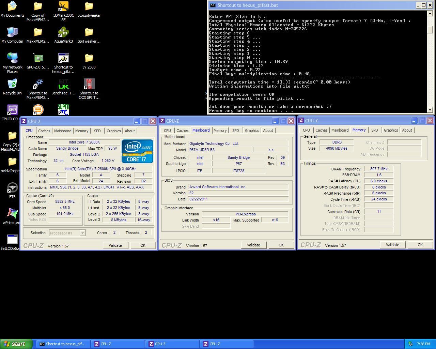Click the orange round icon beside CPUID CPU-Z
This screenshot has height=349, width=436.
coord(38,110)
